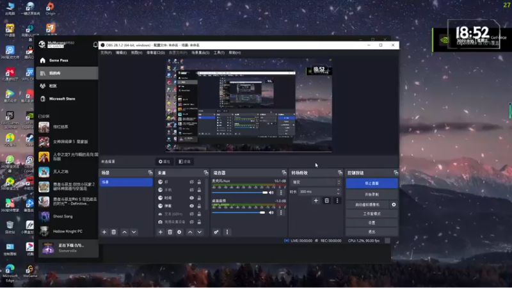Move scene down with arrow icon

click(134, 232)
